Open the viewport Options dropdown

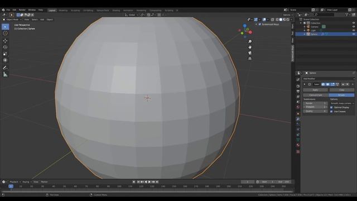pyautogui.click(x=288, y=15)
